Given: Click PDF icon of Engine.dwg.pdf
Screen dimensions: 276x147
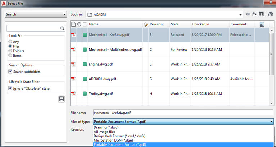Looking at the screenshot, I should pyautogui.click(x=73, y=64).
